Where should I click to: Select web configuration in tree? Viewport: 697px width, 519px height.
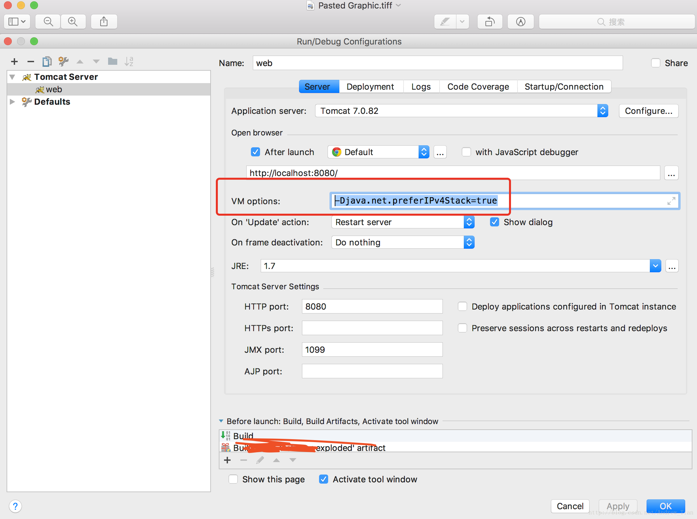tap(109, 89)
